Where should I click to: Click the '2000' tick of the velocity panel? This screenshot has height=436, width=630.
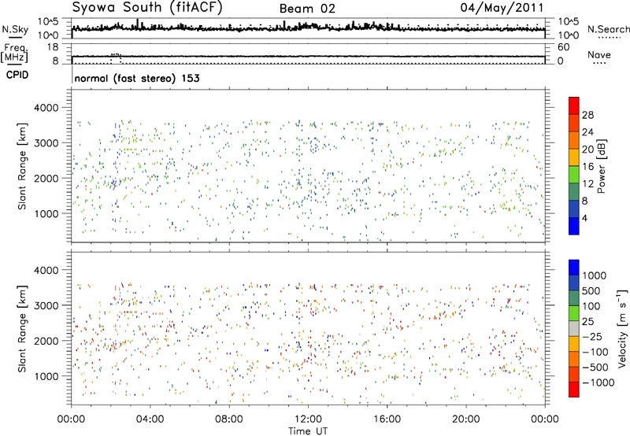point(46,341)
